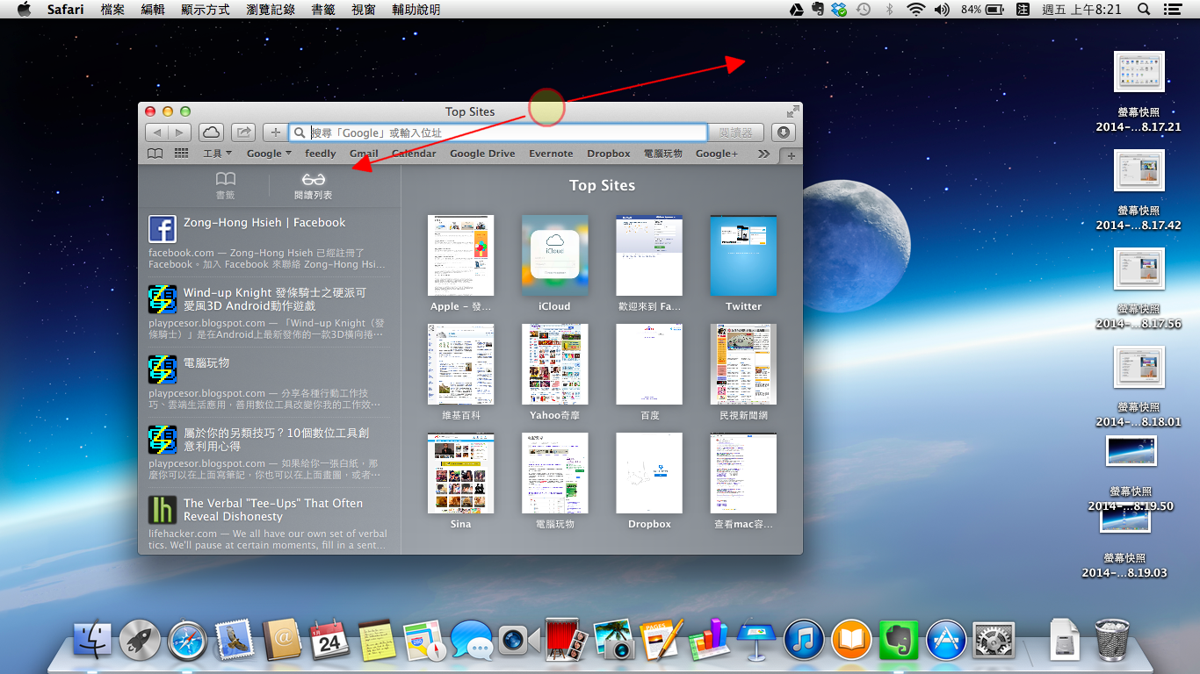Open the Evernote elephant menu bar icon

[x=819, y=10]
